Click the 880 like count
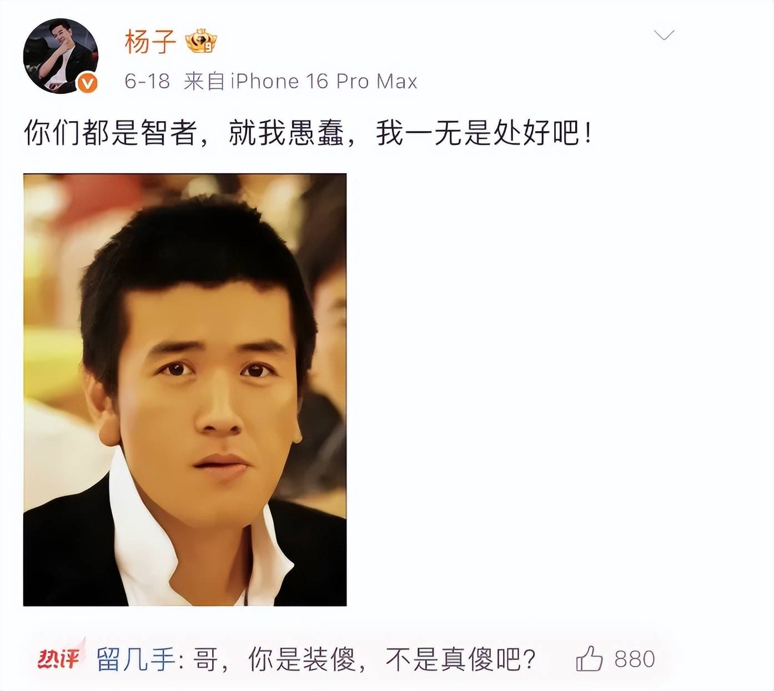Screen dimensions: 774x691 635,659
